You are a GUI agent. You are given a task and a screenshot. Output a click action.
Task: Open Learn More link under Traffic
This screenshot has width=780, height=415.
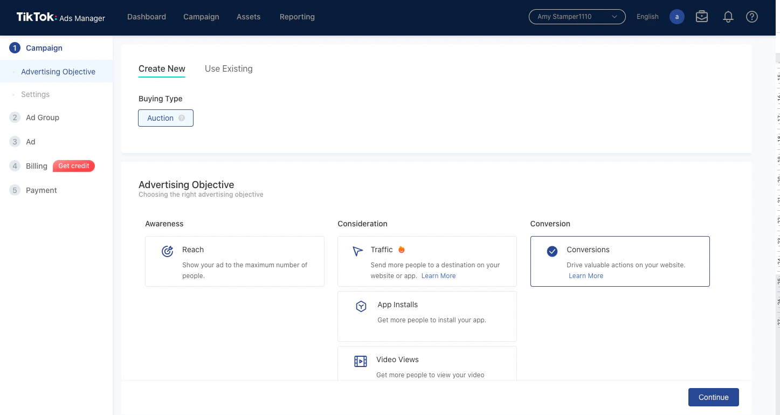(438, 276)
